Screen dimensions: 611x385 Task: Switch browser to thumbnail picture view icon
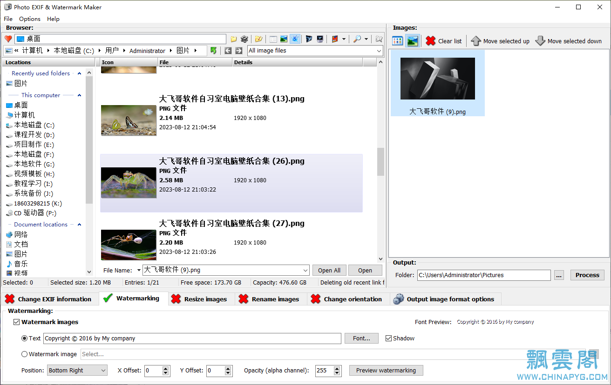pyautogui.click(x=284, y=39)
